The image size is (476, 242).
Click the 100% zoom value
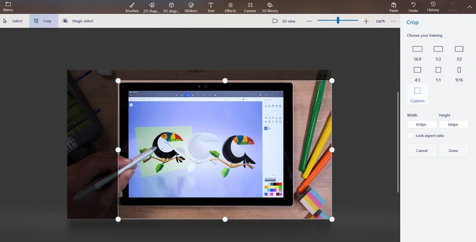[380, 21]
